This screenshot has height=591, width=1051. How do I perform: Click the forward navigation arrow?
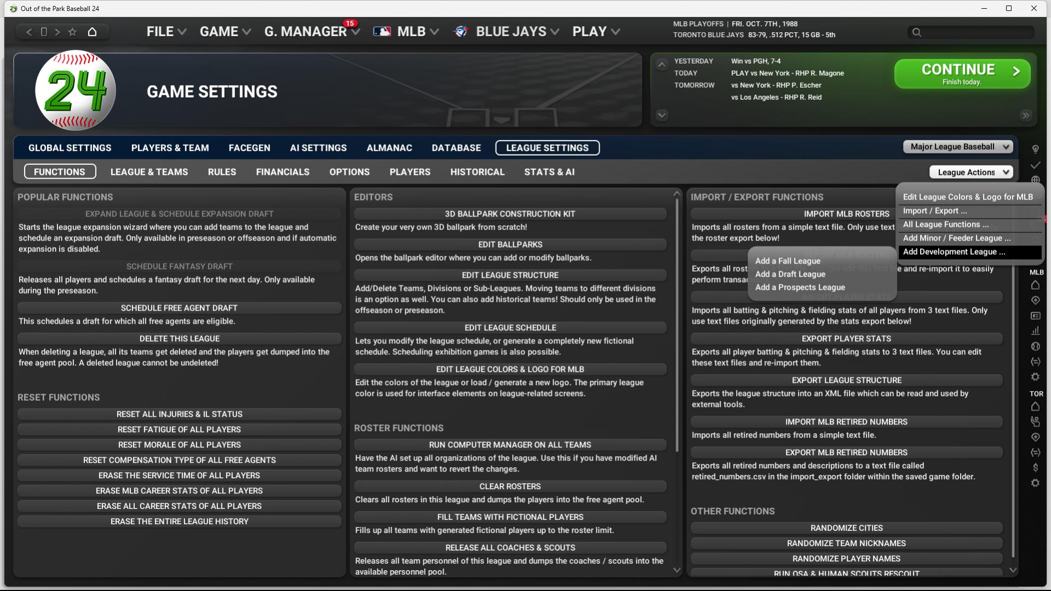pos(58,32)
